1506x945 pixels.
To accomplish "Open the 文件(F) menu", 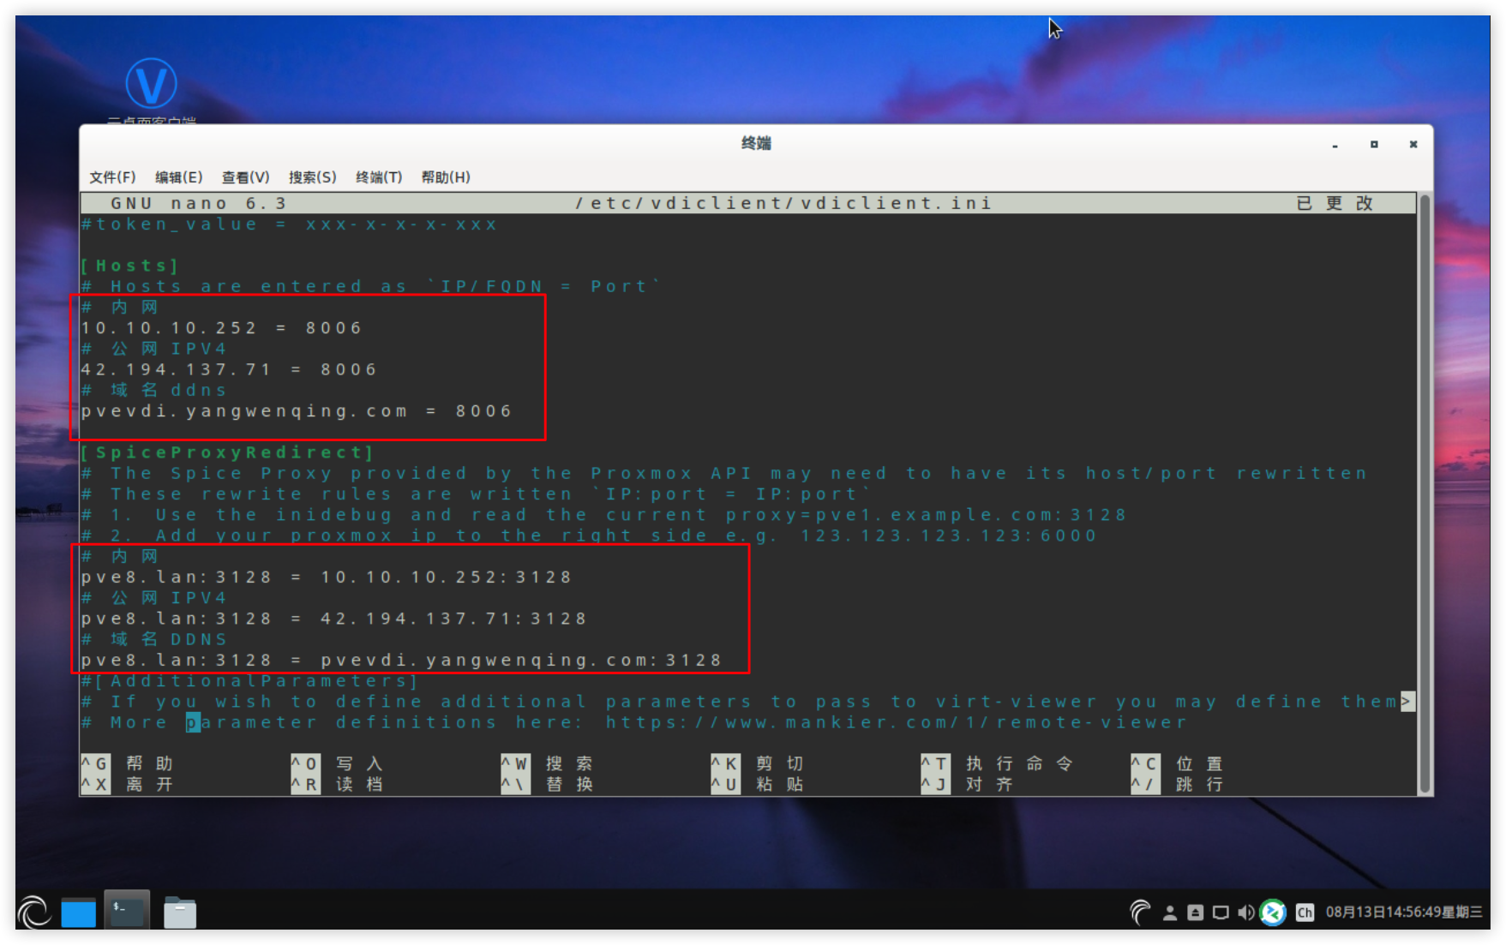I will point(112,177).
